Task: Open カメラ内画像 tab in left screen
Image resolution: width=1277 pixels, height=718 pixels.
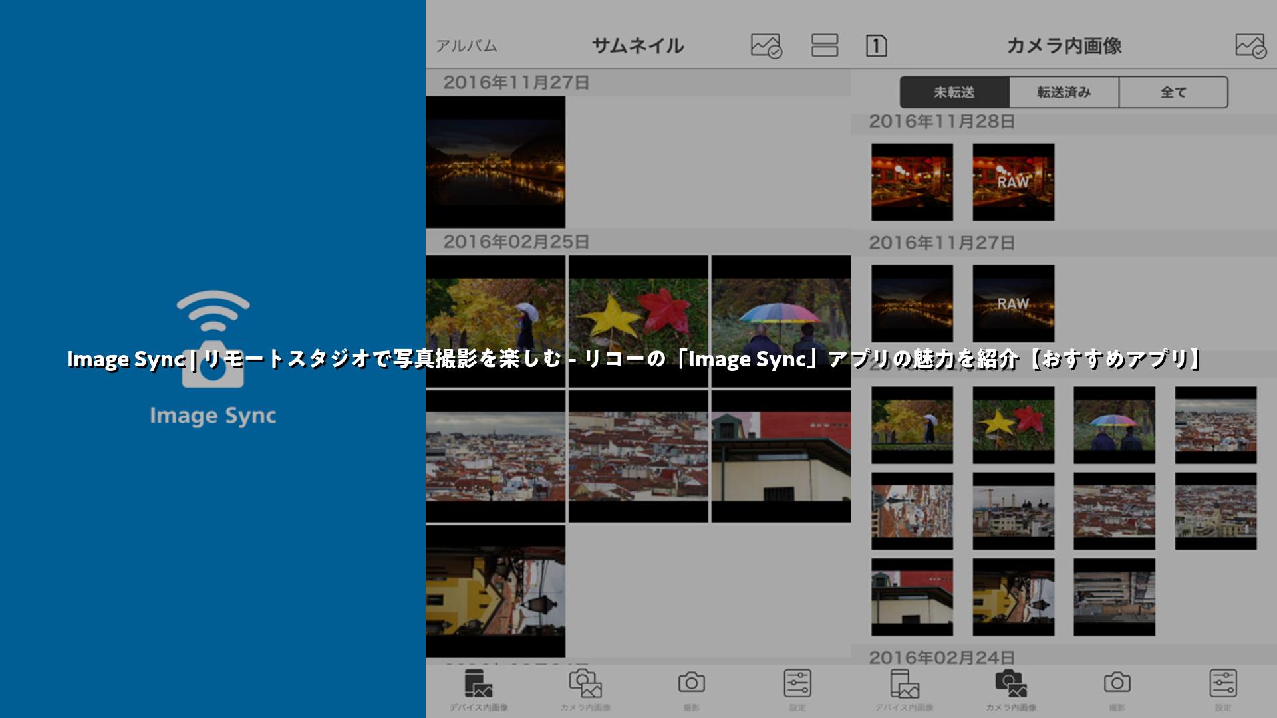Action: [585, 691]
